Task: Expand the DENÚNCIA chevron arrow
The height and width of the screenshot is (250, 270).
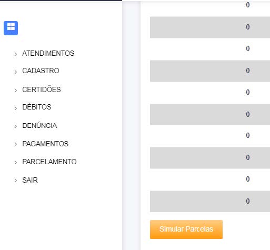Action: click(x=16, y=126)
